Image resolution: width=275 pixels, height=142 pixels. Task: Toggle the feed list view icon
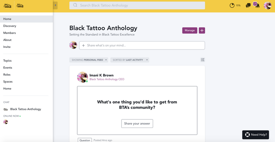202,60
